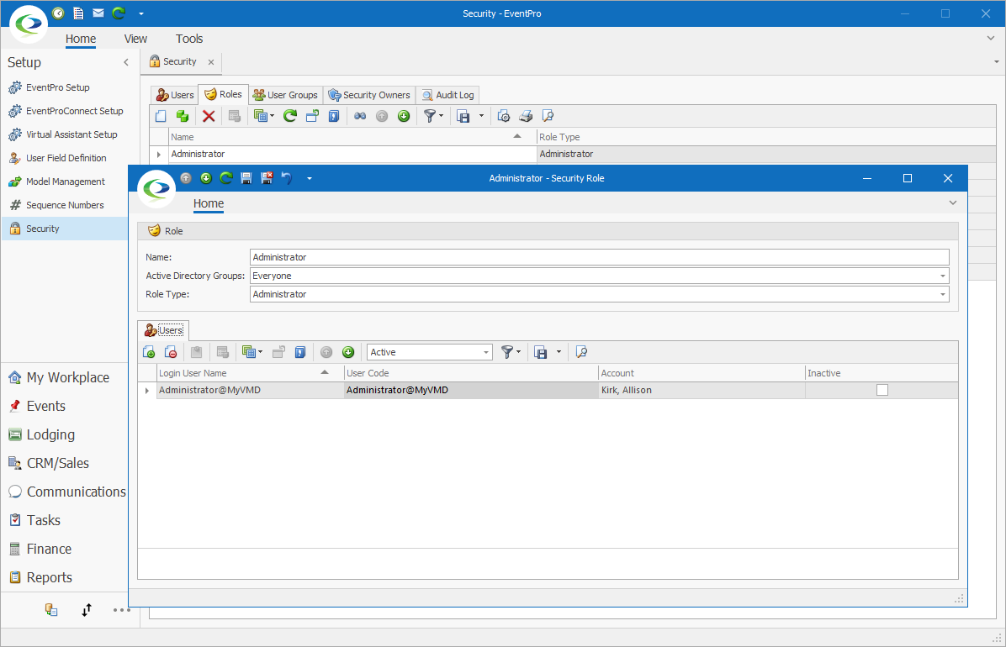Open the Active Directory Groups dropdown
Screen dimensions: 1006x647
point(942,276)
